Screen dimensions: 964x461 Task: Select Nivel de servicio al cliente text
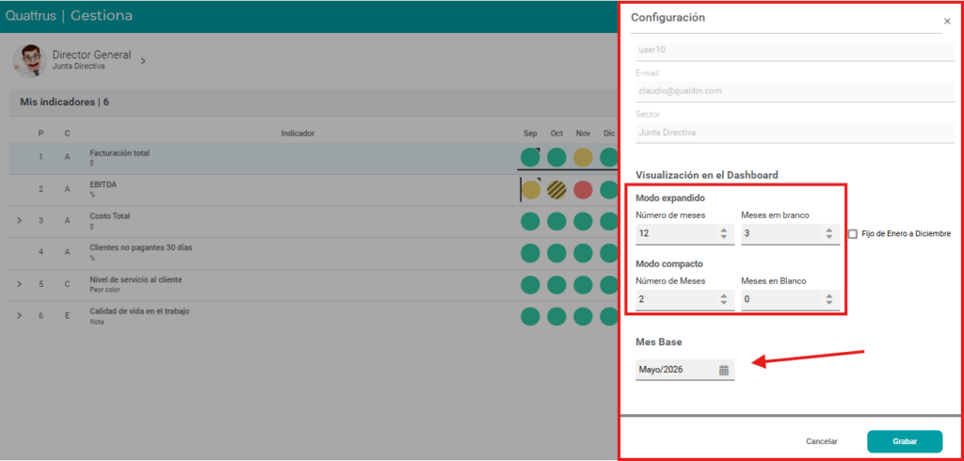point(136,279)
